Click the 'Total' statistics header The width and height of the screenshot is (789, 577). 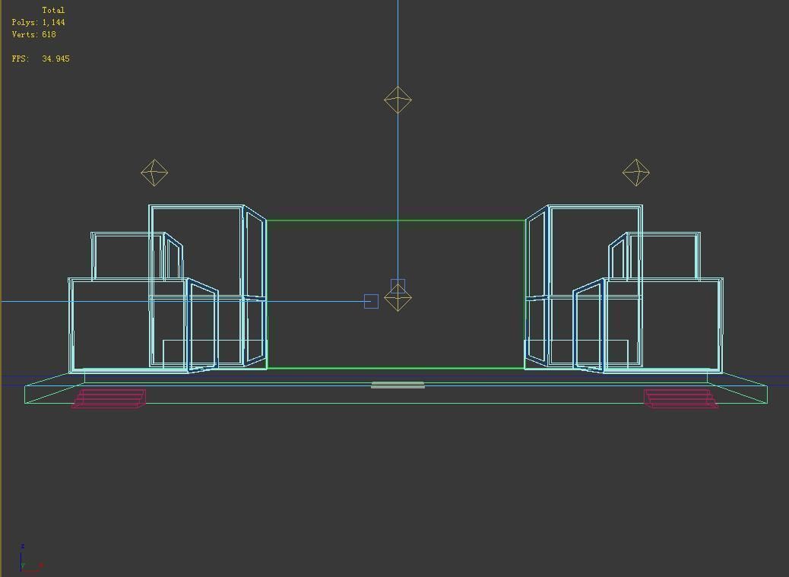pos(53,10)
